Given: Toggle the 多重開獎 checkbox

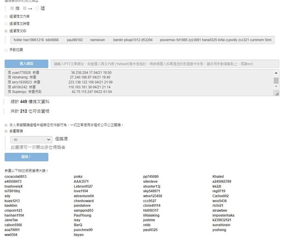Looking at the screenshot, I should click(x=6, y=132).
